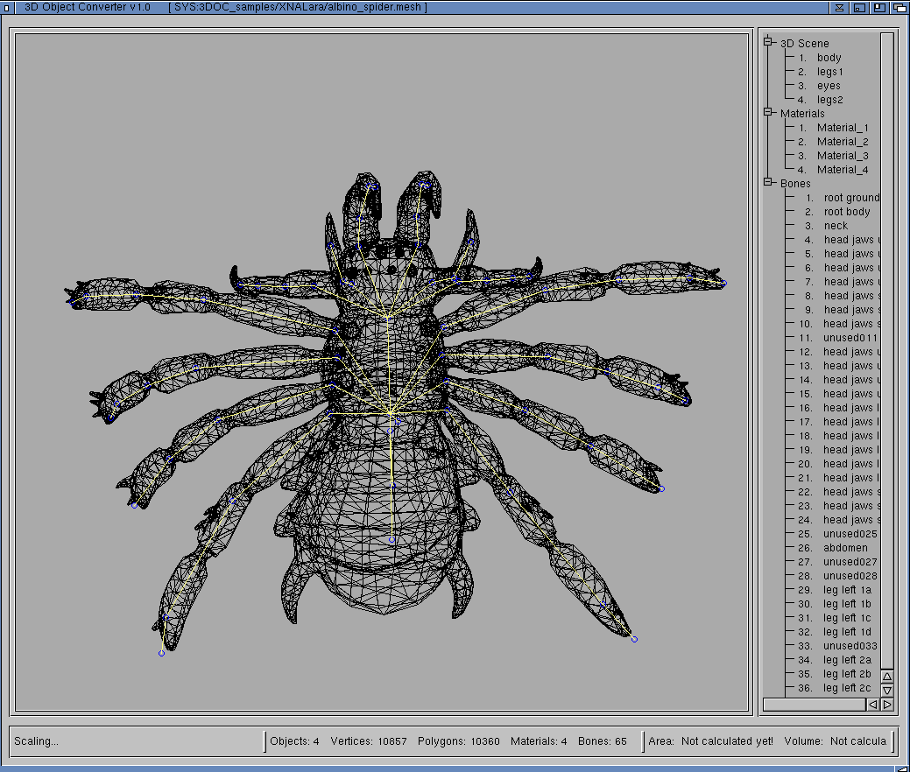Click the horizontal scrollbar under the tree list

click(814, 705)
